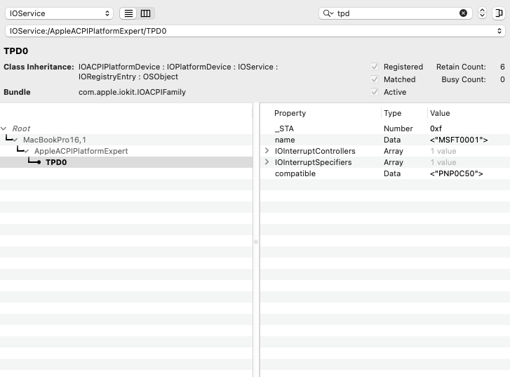Select AppleACPIPlatformExpert in the tree
The image size is (510, 377).
click(x=81, y=151)
